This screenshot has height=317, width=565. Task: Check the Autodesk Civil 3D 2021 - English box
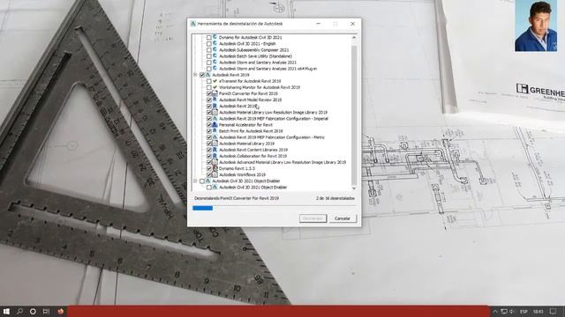tap(209, 43)
